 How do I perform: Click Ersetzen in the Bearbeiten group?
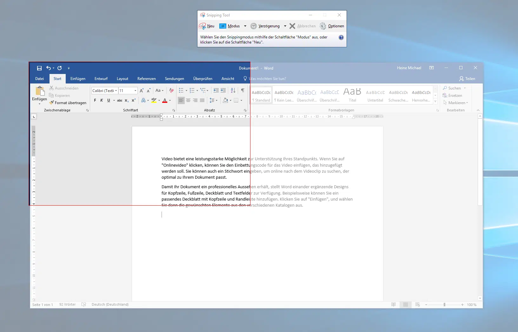(453, 95)
